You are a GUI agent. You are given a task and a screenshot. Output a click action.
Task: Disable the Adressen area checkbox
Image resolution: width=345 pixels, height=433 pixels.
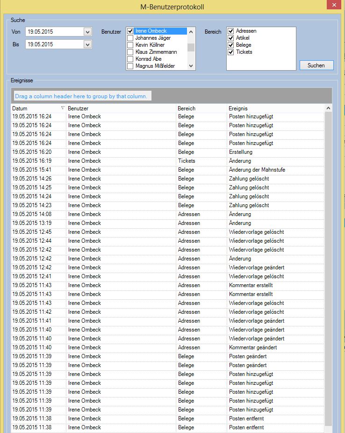pos(230,31)
